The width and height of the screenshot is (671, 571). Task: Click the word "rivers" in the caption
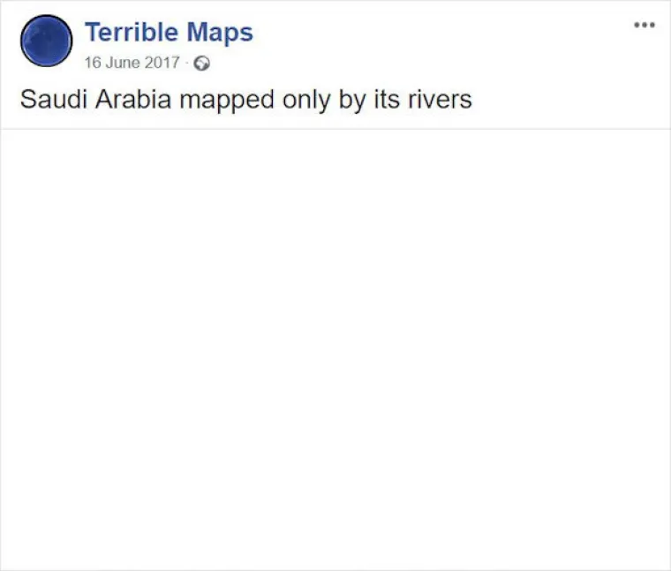439,99
